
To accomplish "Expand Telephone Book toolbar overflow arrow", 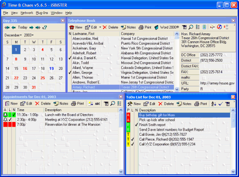I will point(235,25).
